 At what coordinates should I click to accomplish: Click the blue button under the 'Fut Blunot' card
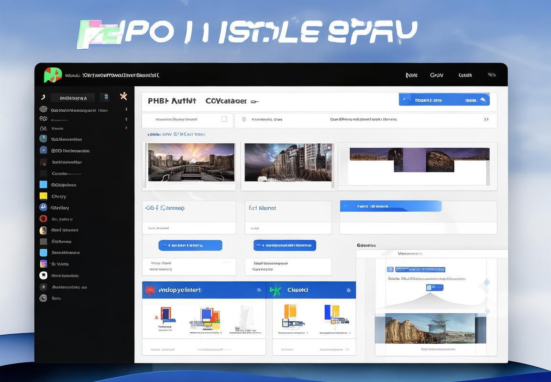[285, 245]
